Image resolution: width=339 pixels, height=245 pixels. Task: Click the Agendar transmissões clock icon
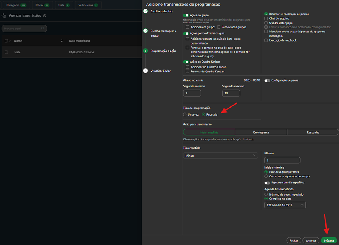[4, 16]
